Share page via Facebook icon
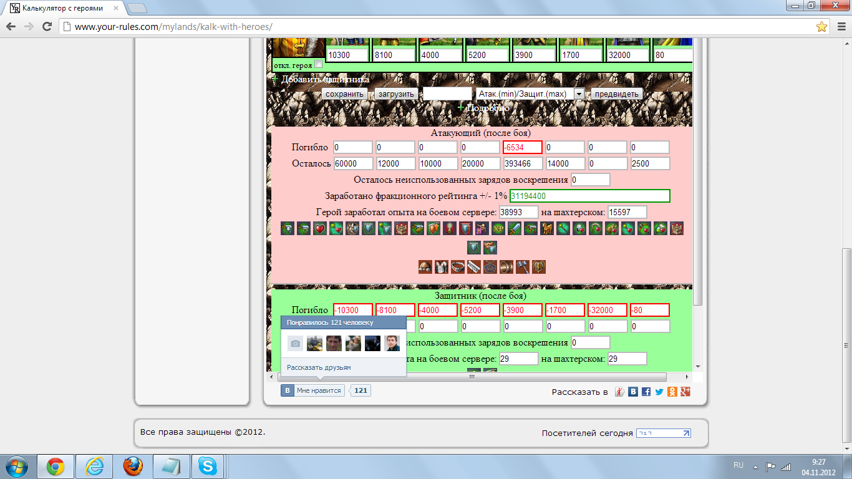852x479 pixels. tap(646, 392)
